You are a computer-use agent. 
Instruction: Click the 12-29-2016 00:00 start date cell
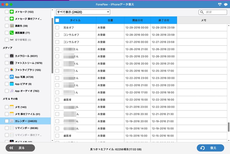137,27
